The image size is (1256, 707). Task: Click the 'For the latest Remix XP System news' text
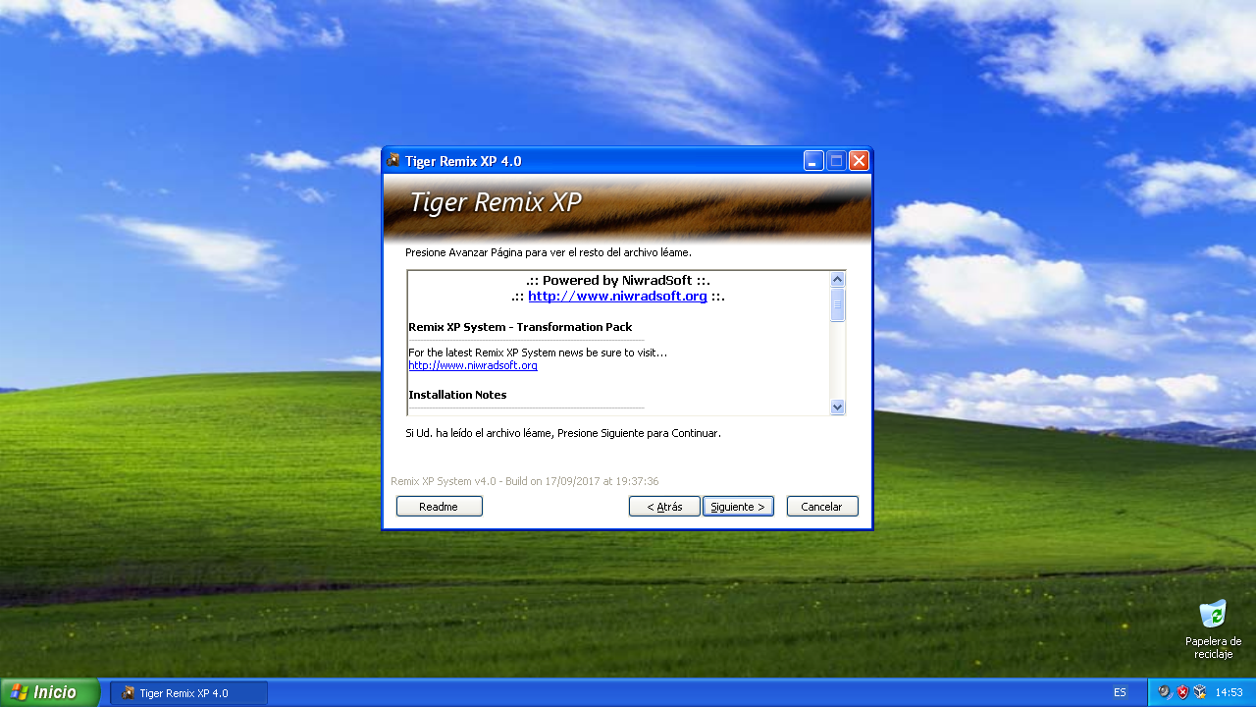(x=537, y=353)
